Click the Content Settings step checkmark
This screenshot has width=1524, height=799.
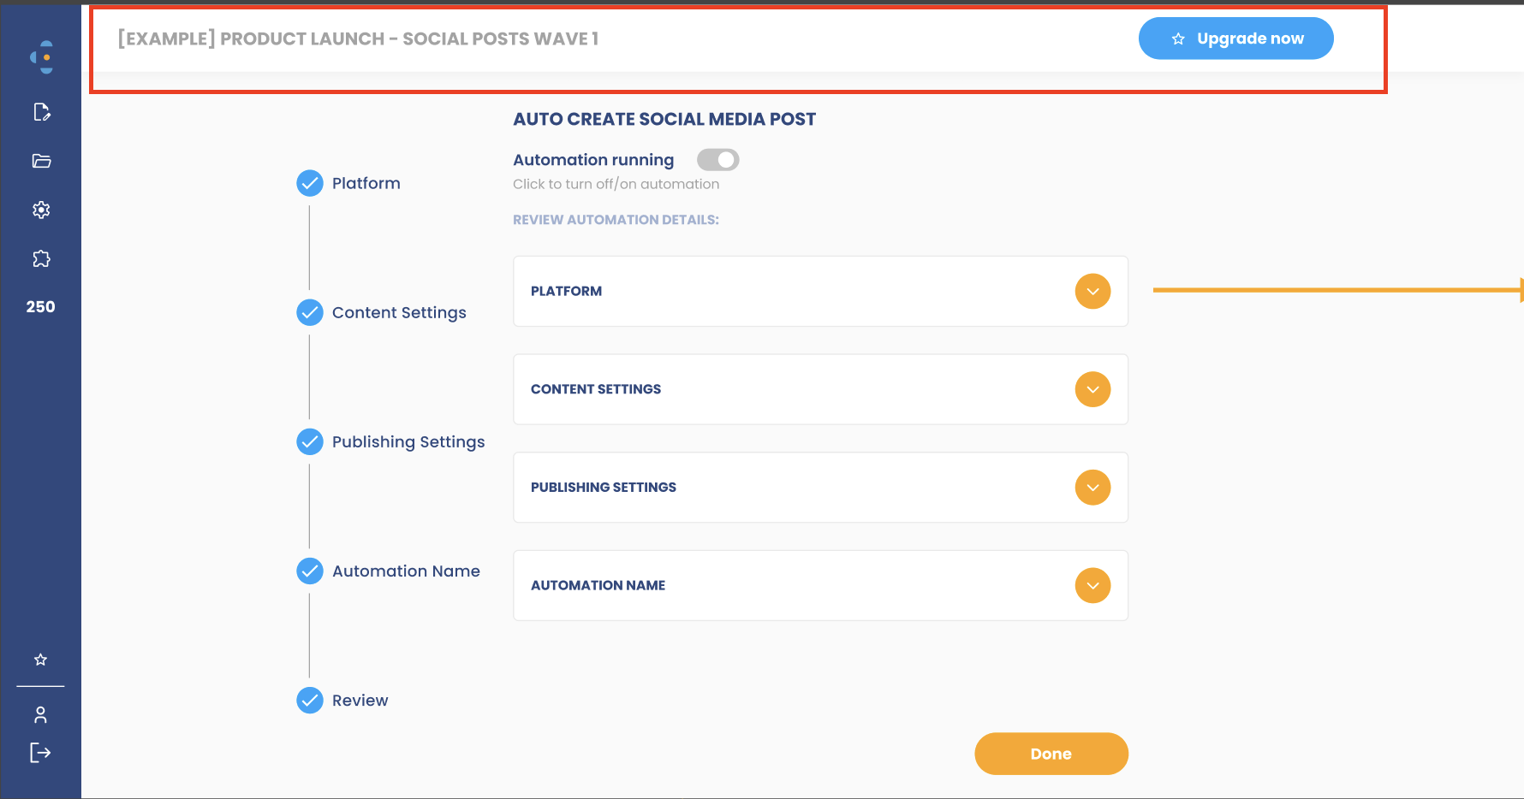click(310, 312)
